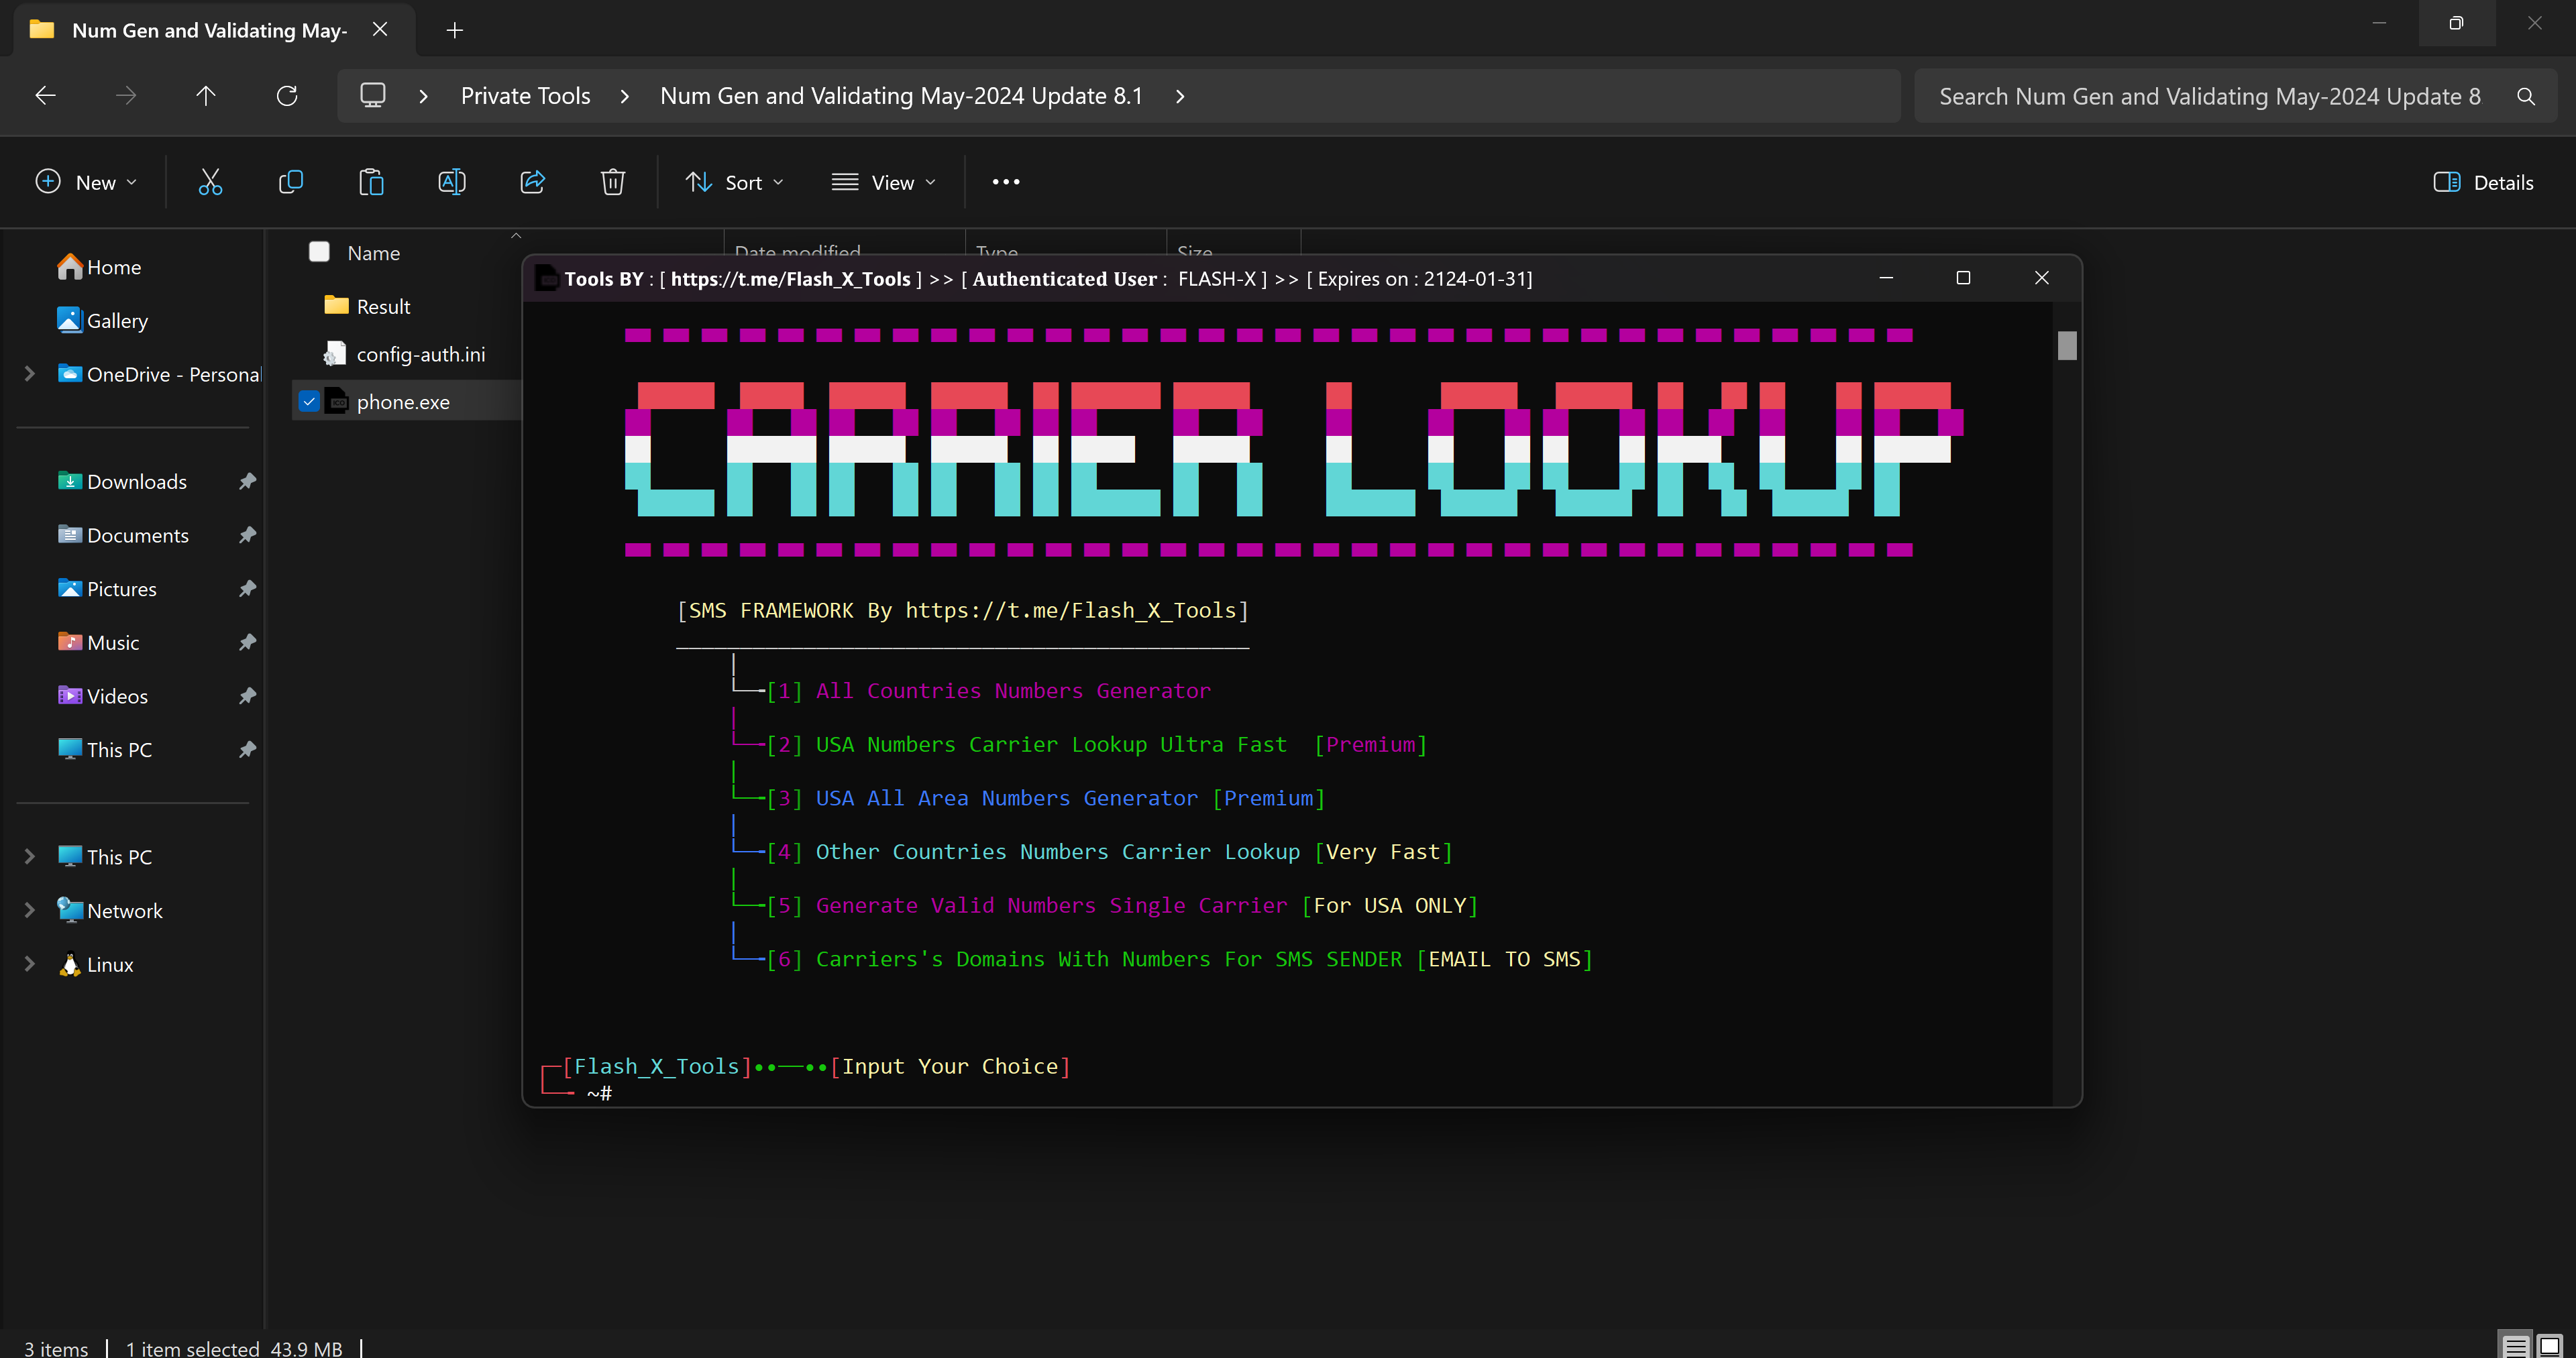
Task: Click the Cut scissors icon
Action: (x=210, y=182)
